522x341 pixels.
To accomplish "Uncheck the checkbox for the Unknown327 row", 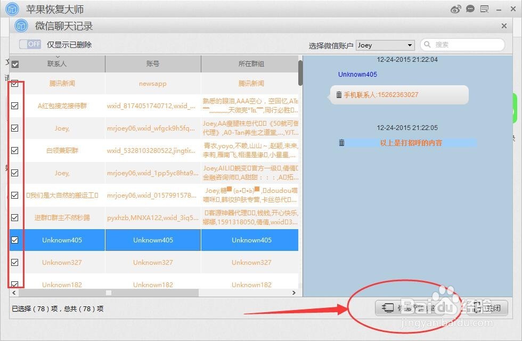I will click(x=15, y=262).
